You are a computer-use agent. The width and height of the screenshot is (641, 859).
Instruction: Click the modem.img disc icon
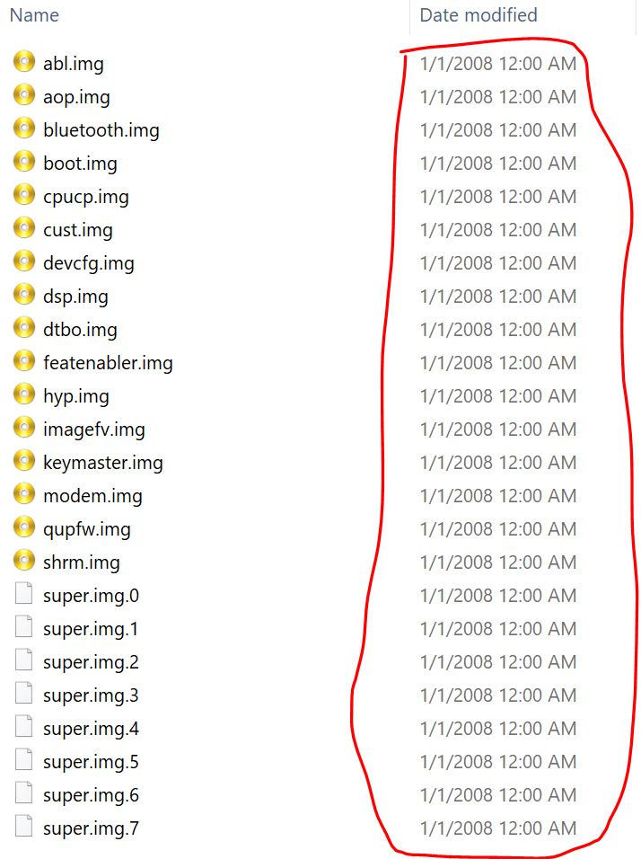[x=24, y=493]
